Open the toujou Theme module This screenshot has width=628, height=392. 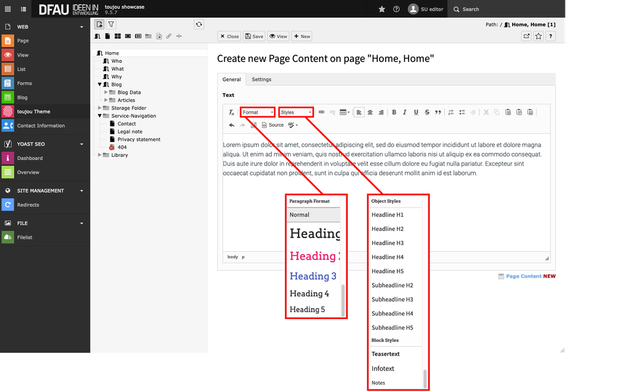[34, 111]
